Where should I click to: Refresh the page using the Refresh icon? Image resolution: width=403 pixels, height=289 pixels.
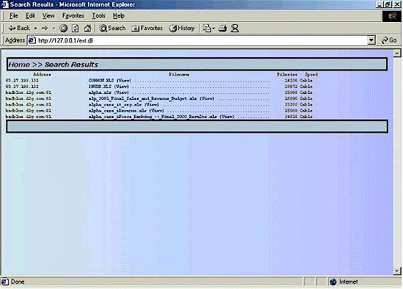tap(75, 28)
